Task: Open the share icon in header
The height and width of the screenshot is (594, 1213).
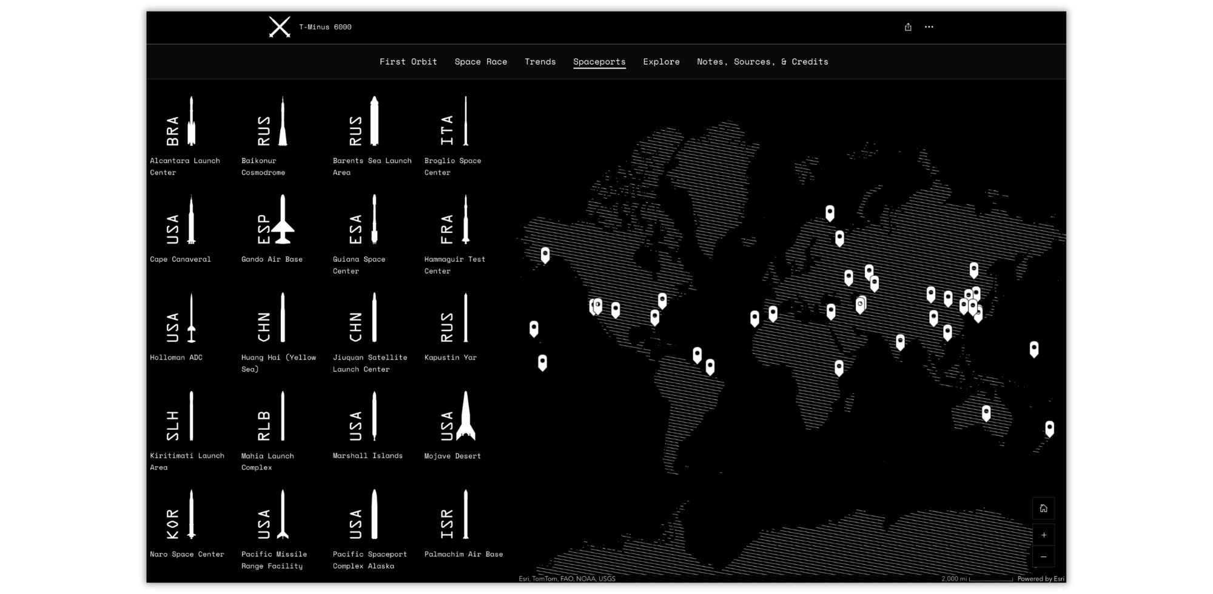Action: click(908, 27)
